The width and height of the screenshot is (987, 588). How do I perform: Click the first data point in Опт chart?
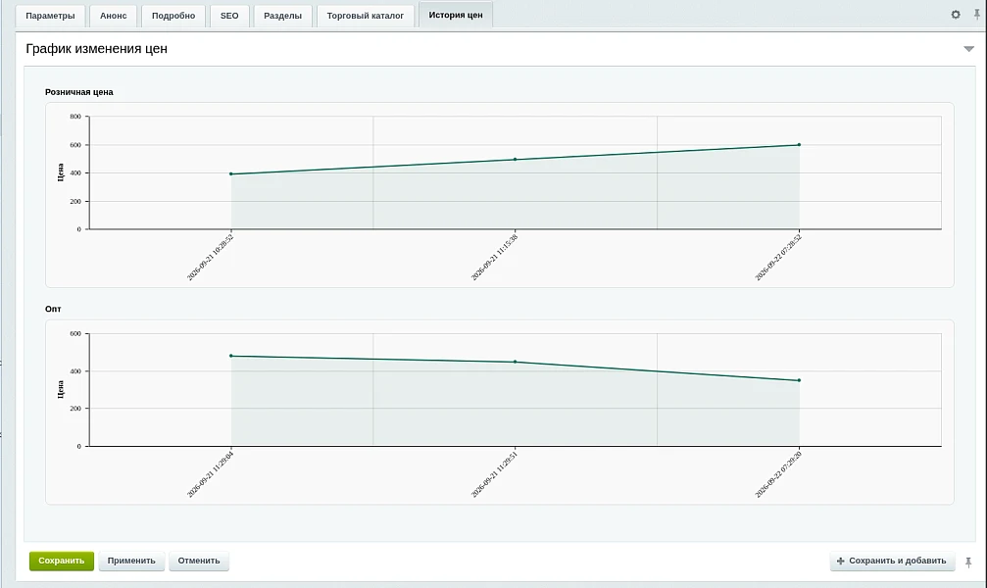point(231,356)
